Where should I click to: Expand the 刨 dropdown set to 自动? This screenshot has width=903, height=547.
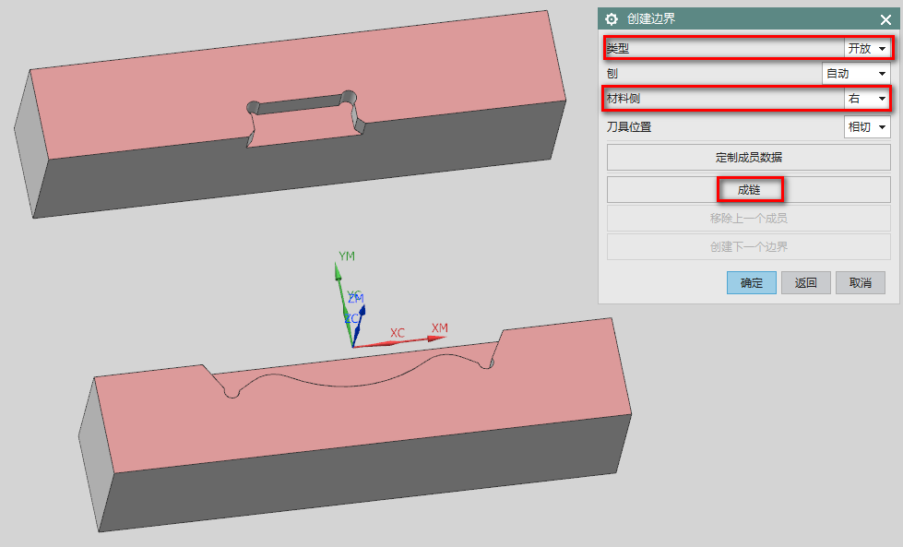click(x=856, y=73)
